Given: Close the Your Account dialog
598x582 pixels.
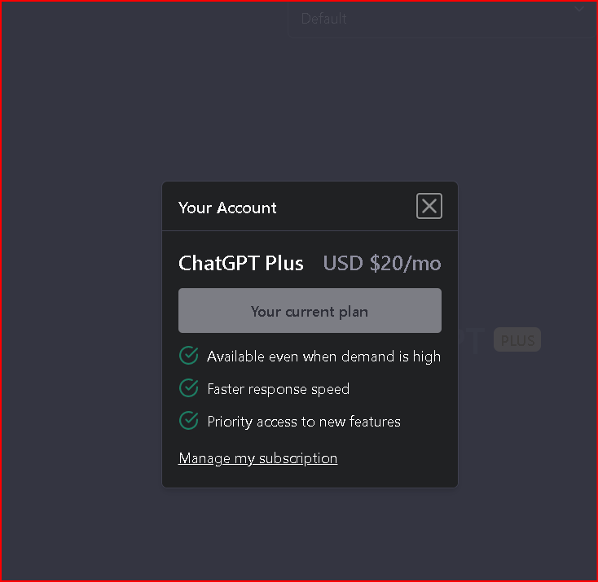Looking at the screenshot, I should [429, 207].
